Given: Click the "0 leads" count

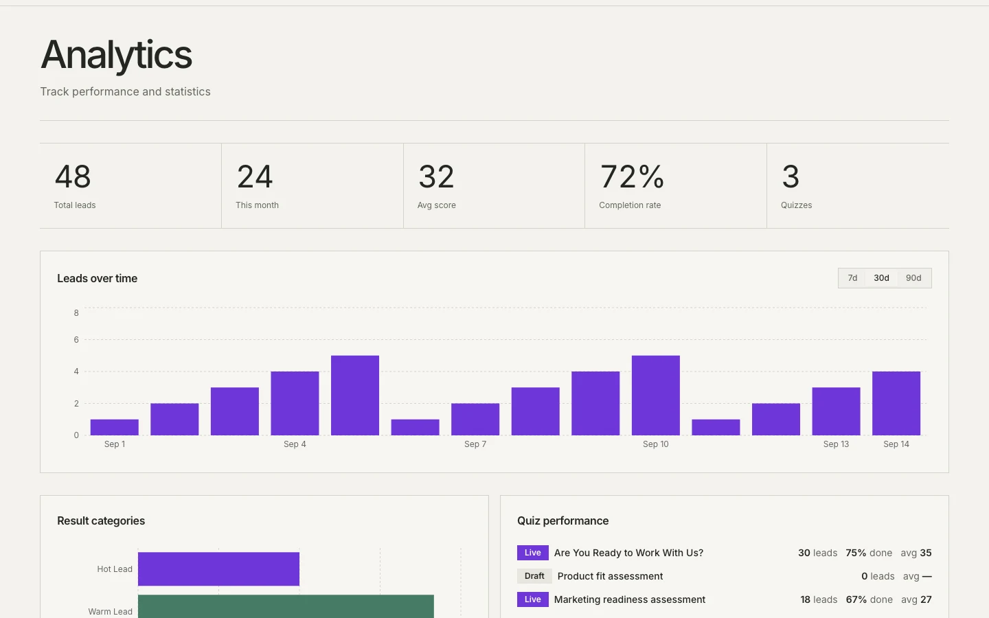Looking at the screenshot, I should pyautogui.click(x=878, y=576).
